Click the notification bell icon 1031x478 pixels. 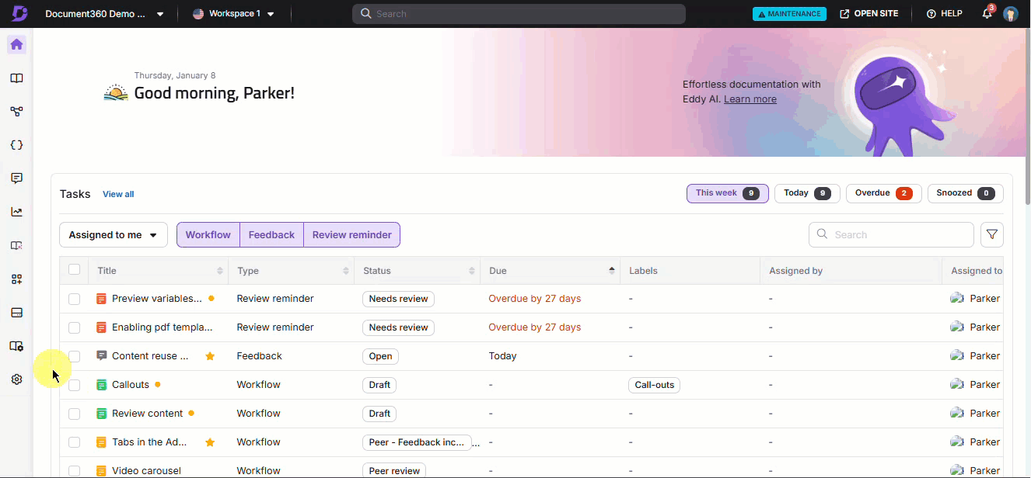click(987, 14)
